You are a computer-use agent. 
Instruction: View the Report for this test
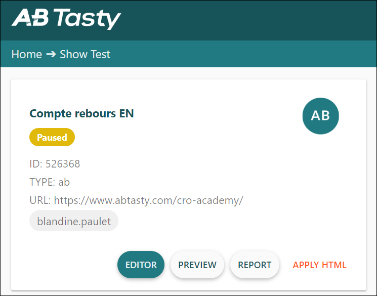[x=255, y=265]
